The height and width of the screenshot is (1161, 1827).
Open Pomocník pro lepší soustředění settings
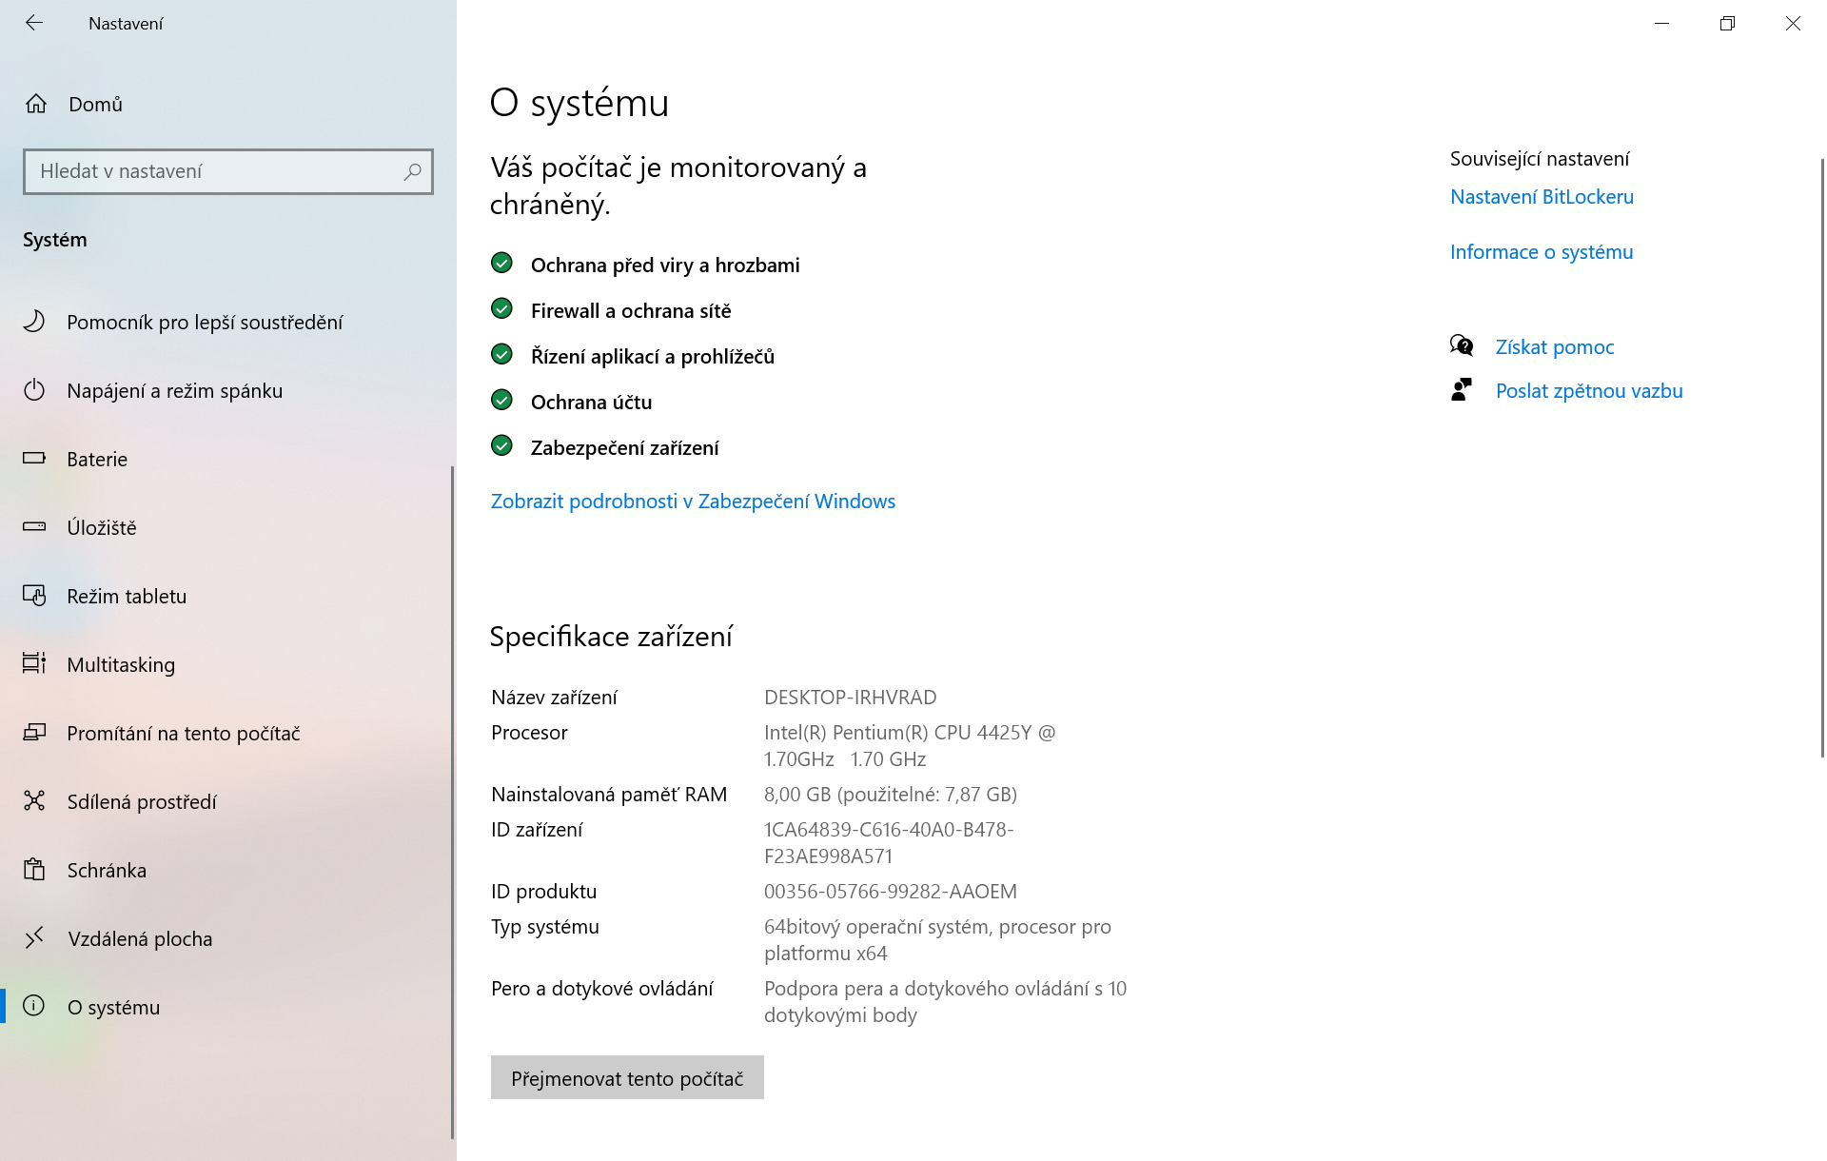point(205,322)
